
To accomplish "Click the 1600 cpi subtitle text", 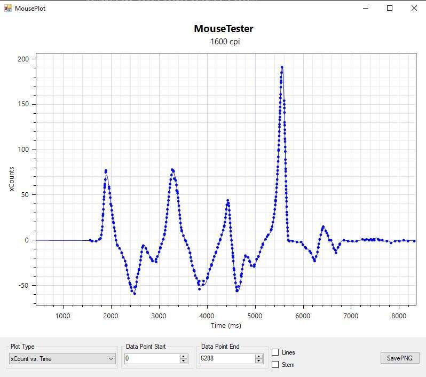I will click(225, 42).
